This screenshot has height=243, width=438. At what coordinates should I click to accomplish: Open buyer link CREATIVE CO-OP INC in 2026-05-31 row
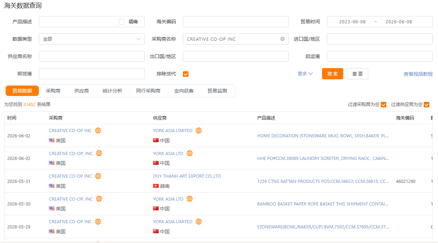pyautogui.click(x=70, y=176)
